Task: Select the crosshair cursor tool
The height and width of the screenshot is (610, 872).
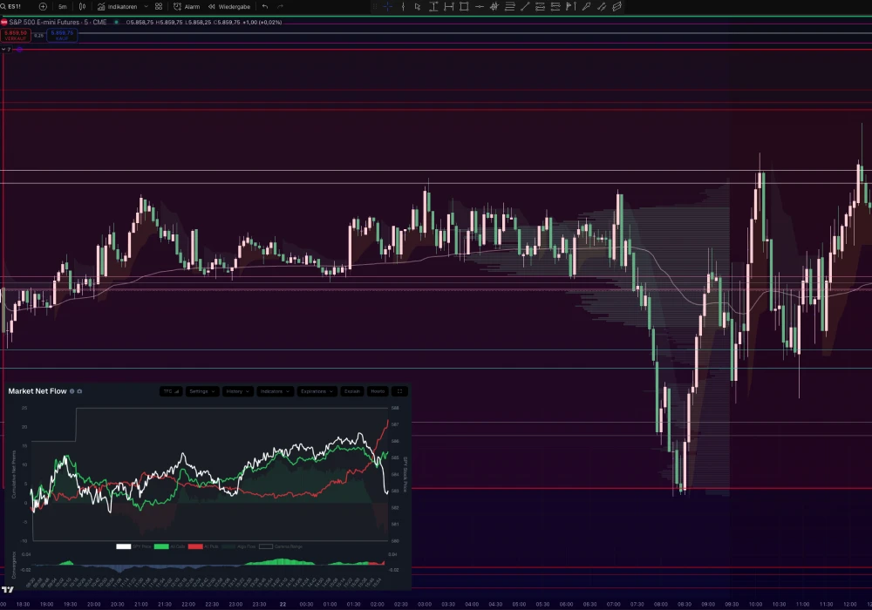Action: click(x=388, y=7)
